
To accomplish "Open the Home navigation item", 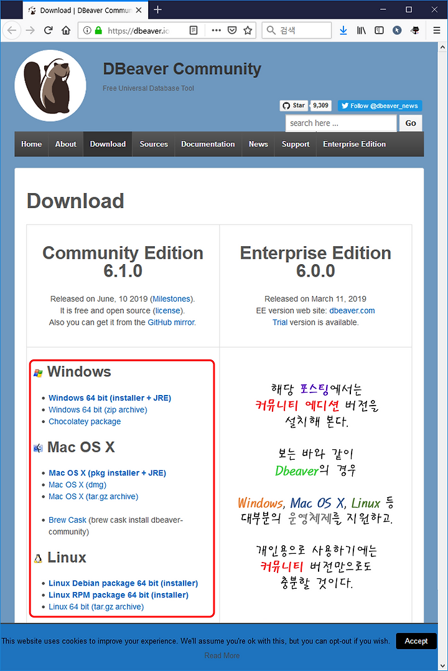I will (x=32, y=144).
